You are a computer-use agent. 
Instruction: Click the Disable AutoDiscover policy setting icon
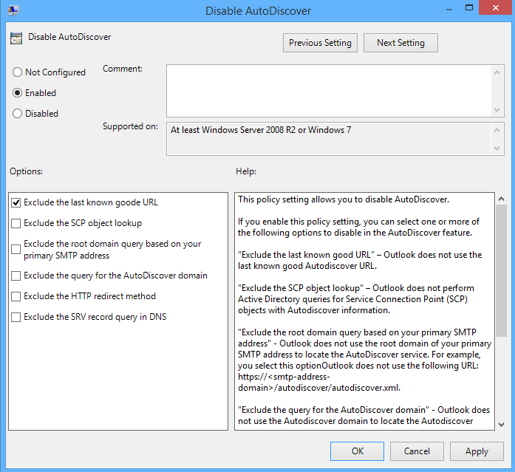[16, 38]
